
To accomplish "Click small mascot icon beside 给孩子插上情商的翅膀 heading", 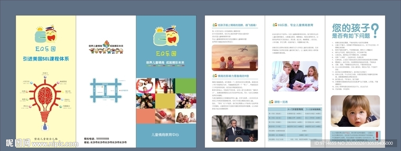I will [215, 25].
